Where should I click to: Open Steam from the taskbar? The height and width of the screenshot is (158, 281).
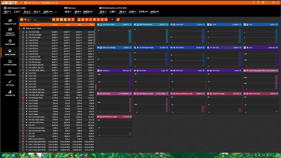coord(47,155)
